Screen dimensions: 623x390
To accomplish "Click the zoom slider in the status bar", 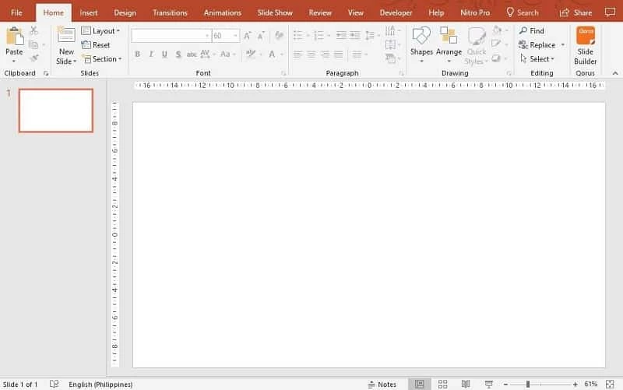I will pos(528,384).
